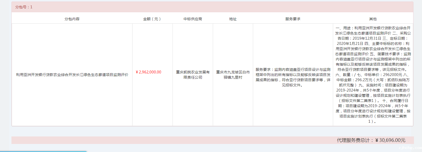The height and width of the screenshot is (152, 422).
Task: Select the project name 利用亚洲开发银行贷款 cell
Action: click(72, 75)
